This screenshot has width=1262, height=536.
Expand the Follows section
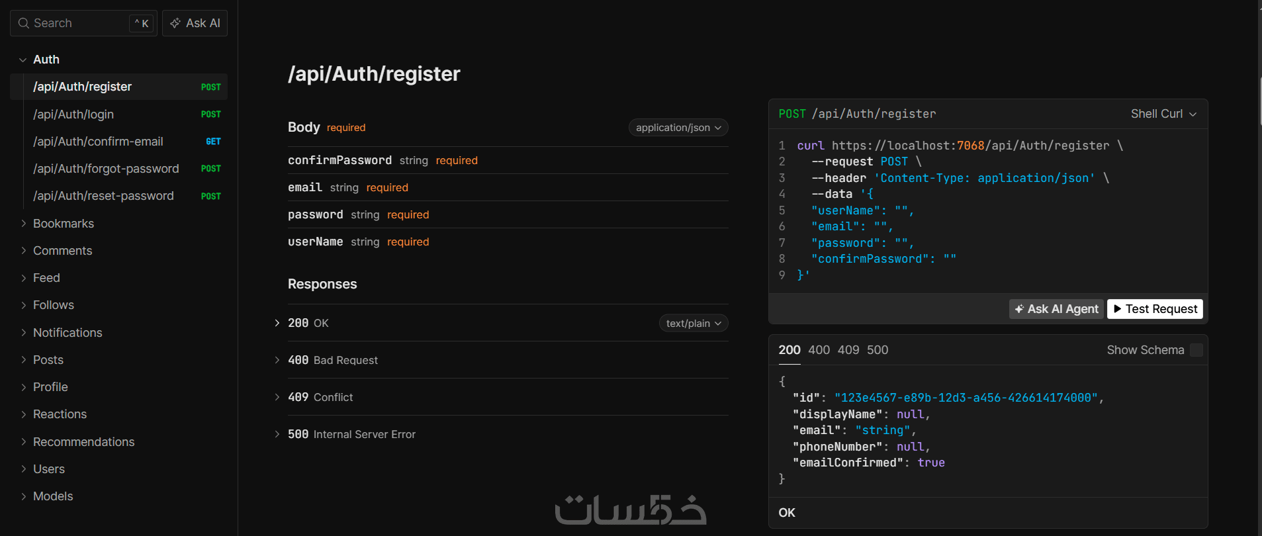pyautogui.click(x=23, y=305)
